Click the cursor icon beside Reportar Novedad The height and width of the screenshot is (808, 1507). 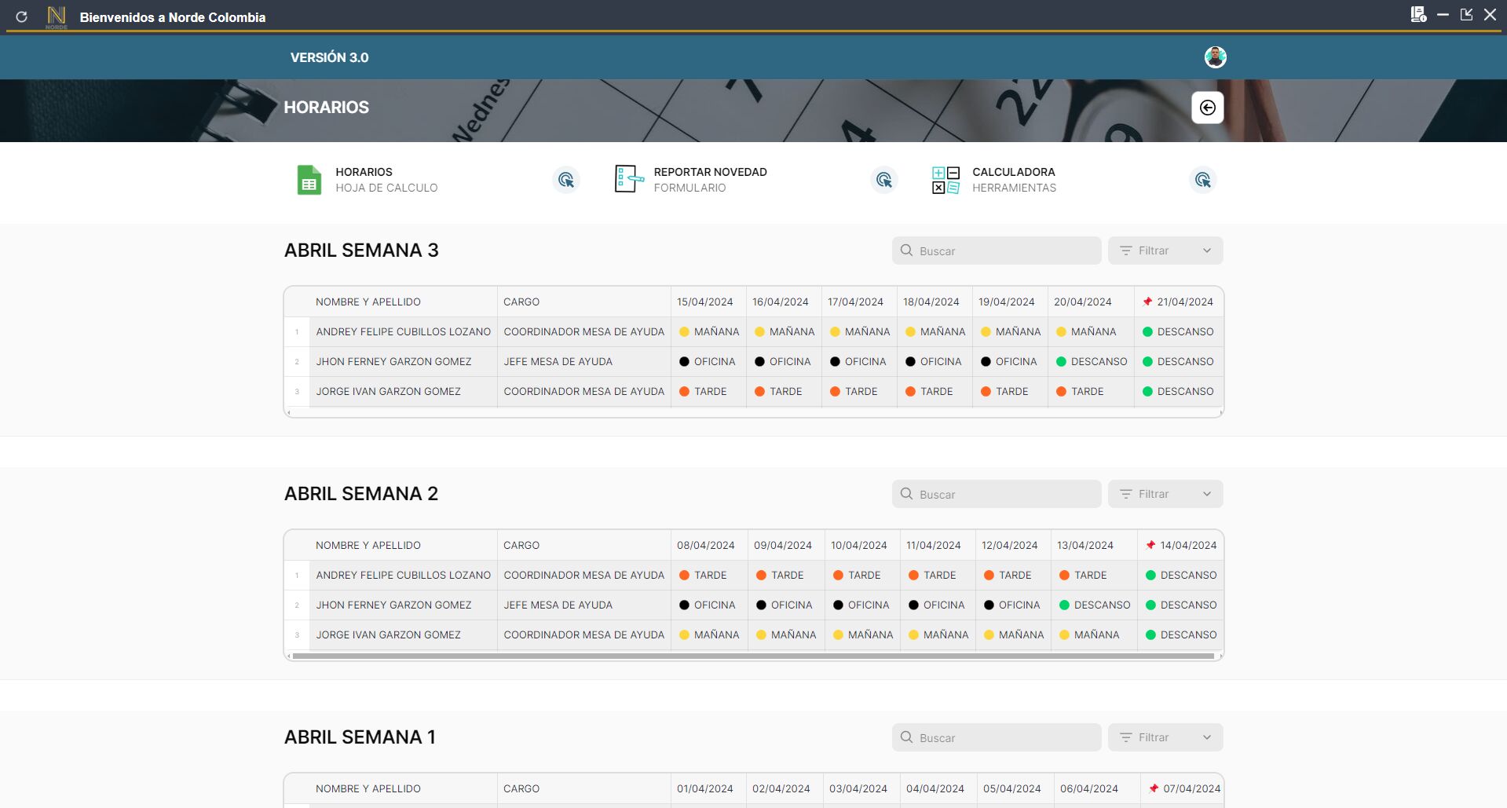(x=884, y=180)
